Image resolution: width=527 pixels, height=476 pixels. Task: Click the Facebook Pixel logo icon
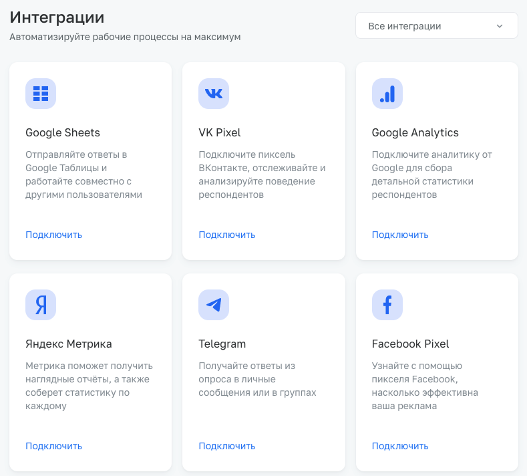pyautogui.click(x=387, y=305)
